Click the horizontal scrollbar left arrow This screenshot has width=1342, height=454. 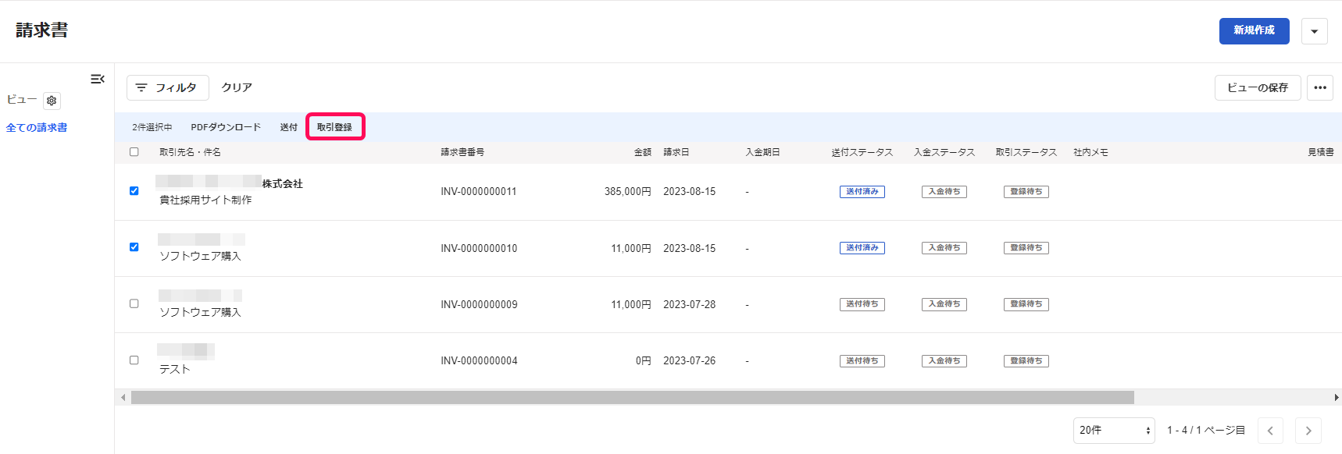click(x=123, y=398)
